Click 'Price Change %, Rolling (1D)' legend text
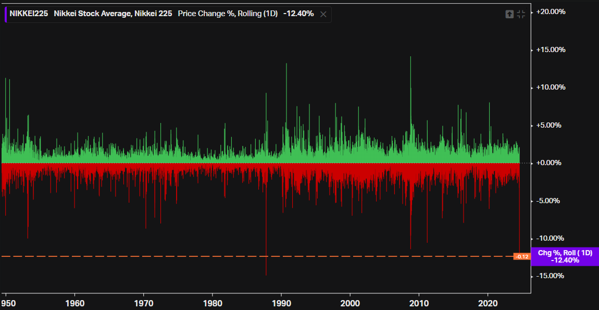The width and height of the screenshot is (599, 310). click(x=228, y=14)
